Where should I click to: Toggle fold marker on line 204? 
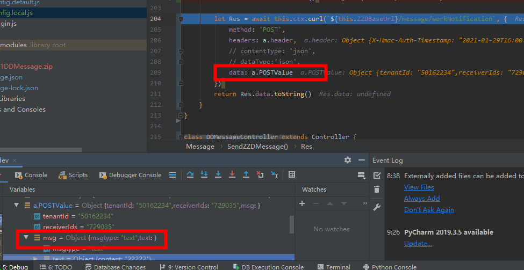click(181, 19)
